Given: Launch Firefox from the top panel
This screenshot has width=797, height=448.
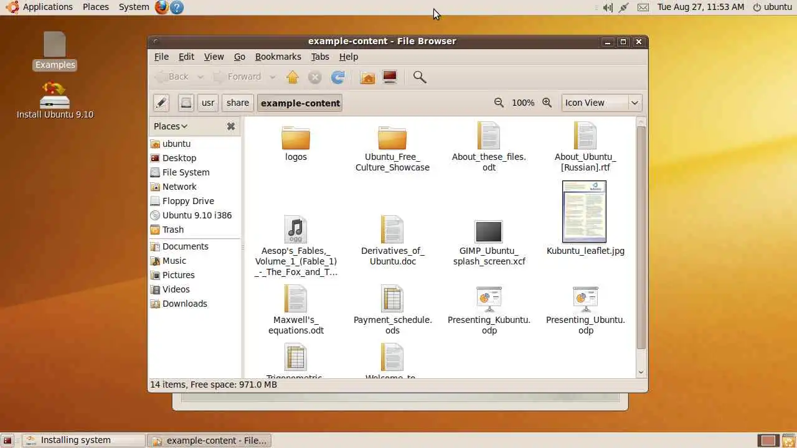Looking at the screenshot, I should tap(162, 7).
